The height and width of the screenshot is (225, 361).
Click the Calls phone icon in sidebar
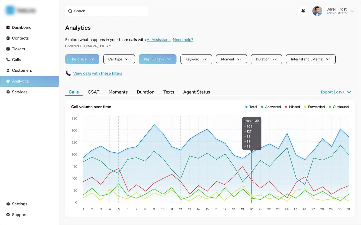tap(8, 60)
